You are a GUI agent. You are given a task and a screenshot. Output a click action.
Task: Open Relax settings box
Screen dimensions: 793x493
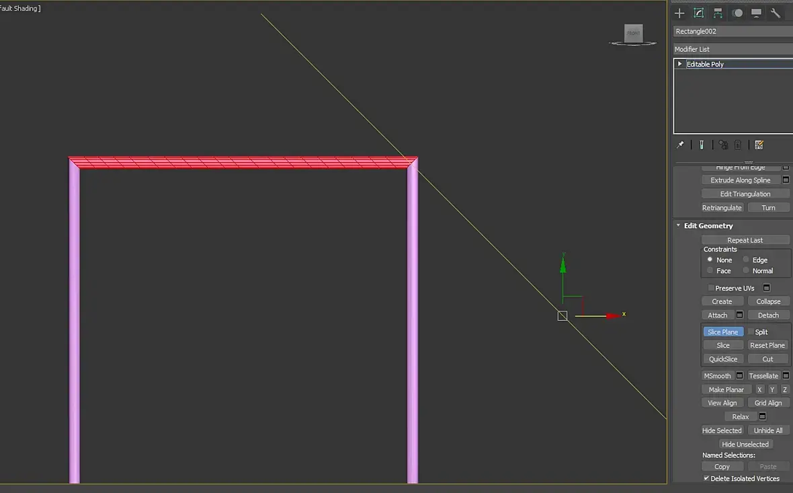[762, 416]
